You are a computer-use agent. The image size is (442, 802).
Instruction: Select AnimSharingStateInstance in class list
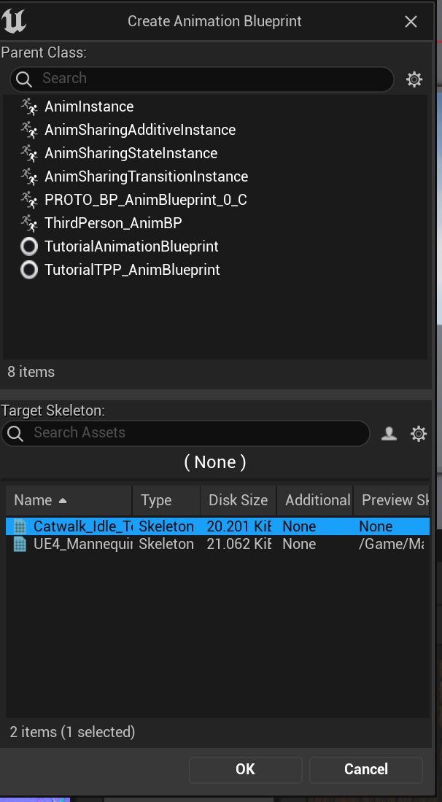tap(131, 153)
